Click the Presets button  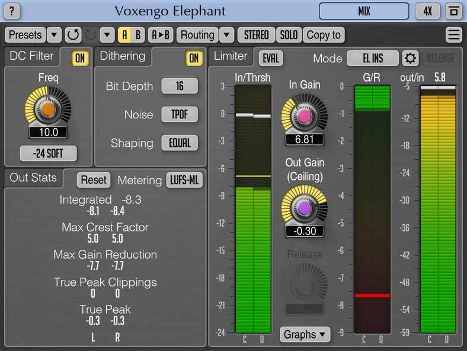(x=25, y=35)
